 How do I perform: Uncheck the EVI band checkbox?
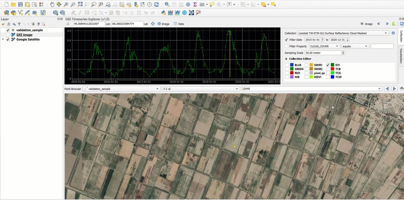pyautogui.click(x=328, y=65)
